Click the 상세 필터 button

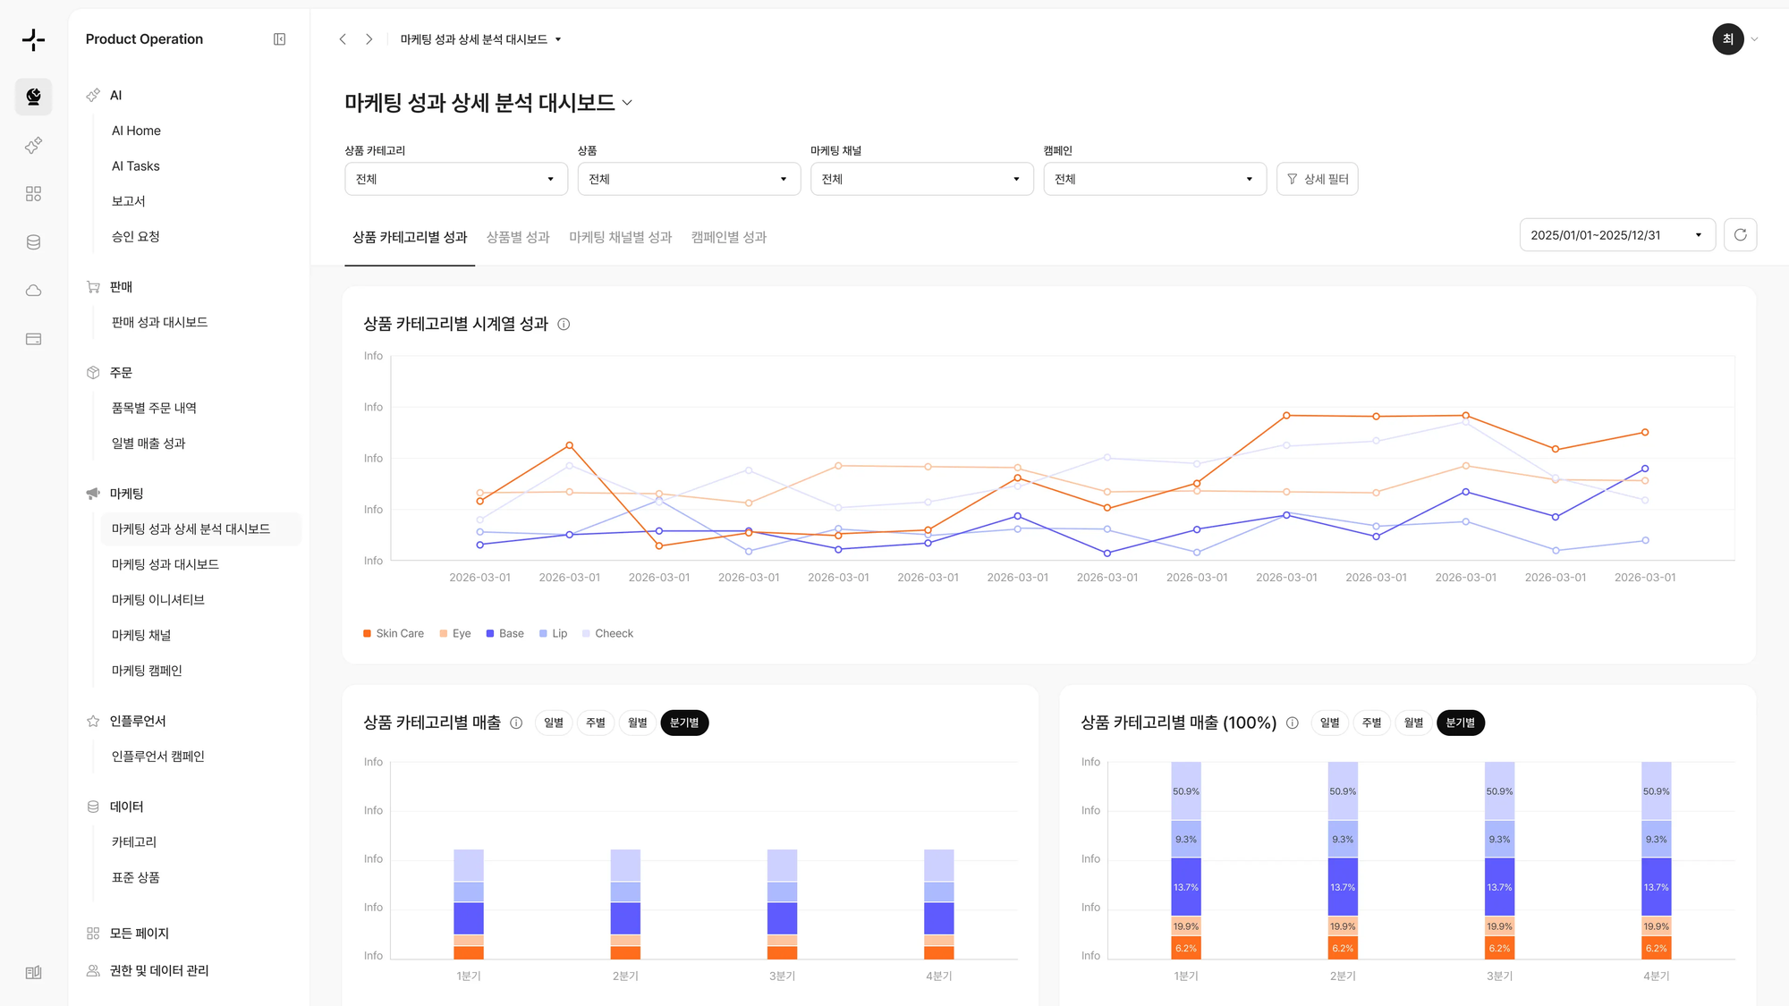coord(1317,179)
